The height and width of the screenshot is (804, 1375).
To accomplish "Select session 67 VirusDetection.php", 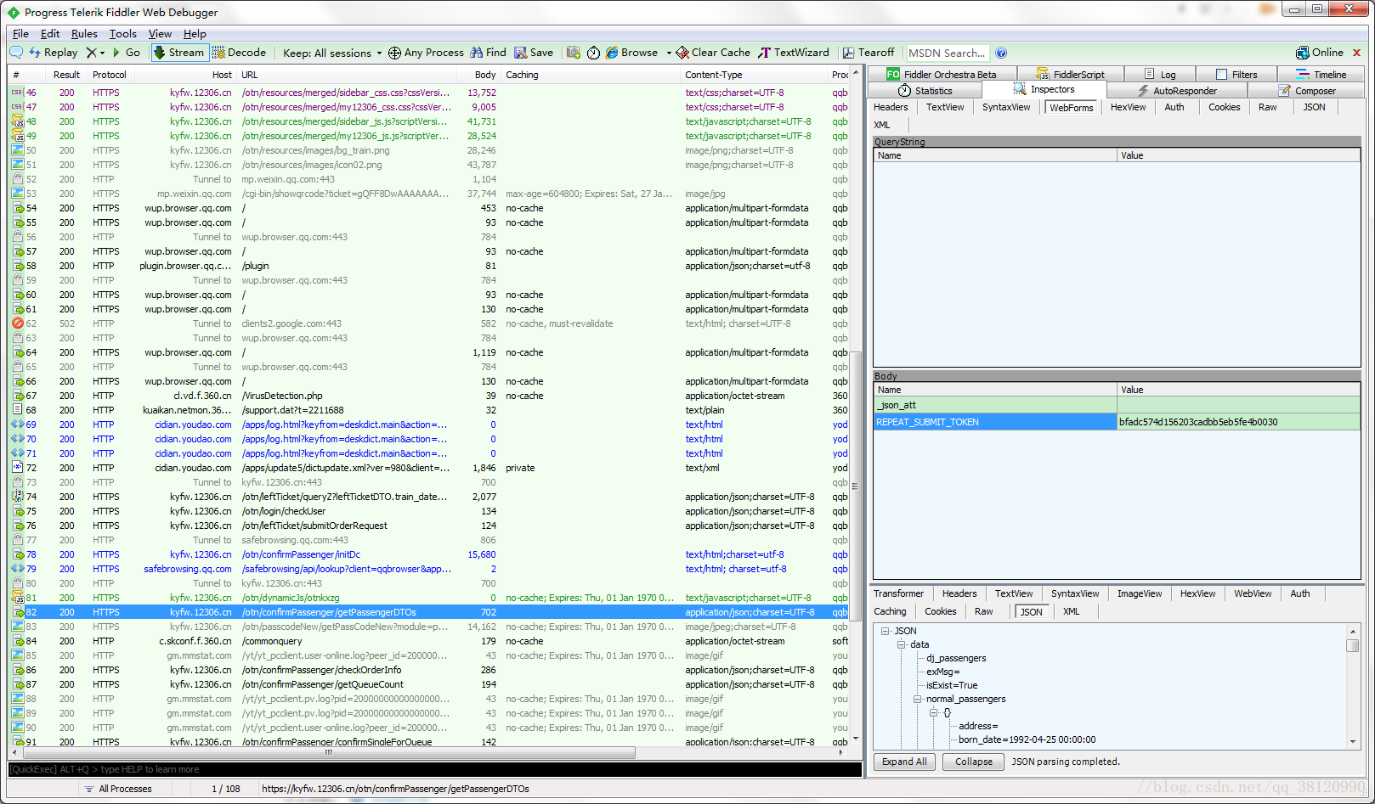I will click(x=429, y=396).
